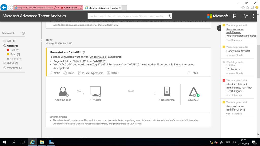Image resolution: width=260 pixels, height=146 pixels.
Task: Click the DEU language indicator
Action: [234, 142]
